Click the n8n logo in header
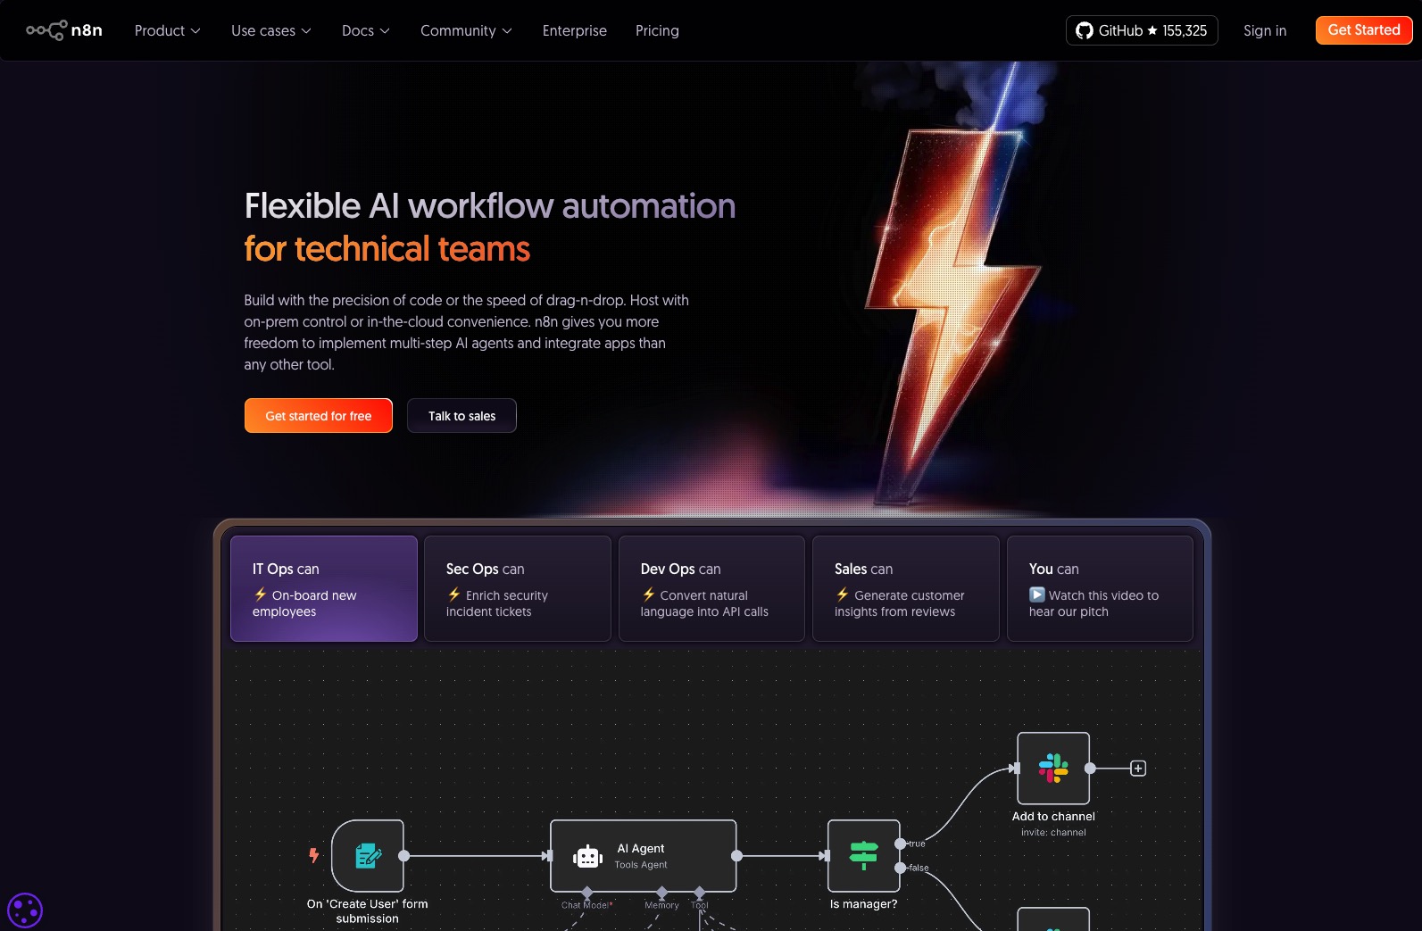This screenshot has height=931, width=1422. [64, 30]
